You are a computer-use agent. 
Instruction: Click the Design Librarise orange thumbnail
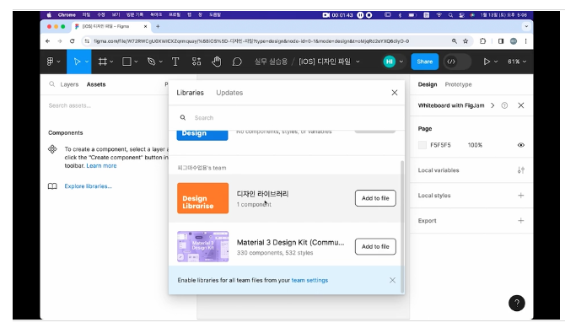tap(202, 198)
